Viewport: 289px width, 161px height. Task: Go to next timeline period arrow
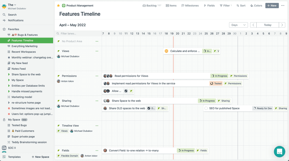282,25
